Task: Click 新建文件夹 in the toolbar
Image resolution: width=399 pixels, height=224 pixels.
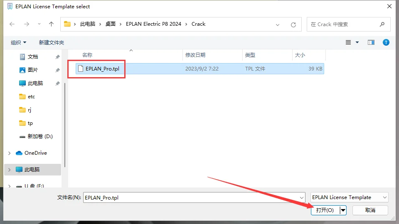Action: click(52, 42)
